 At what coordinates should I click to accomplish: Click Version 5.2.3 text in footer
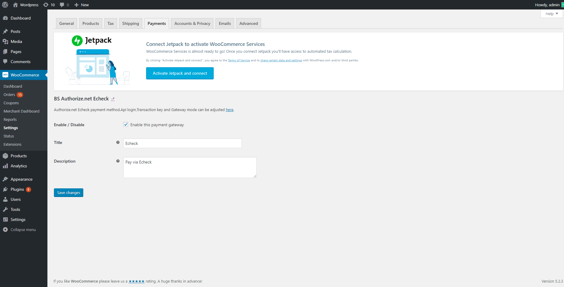point(552,281)
